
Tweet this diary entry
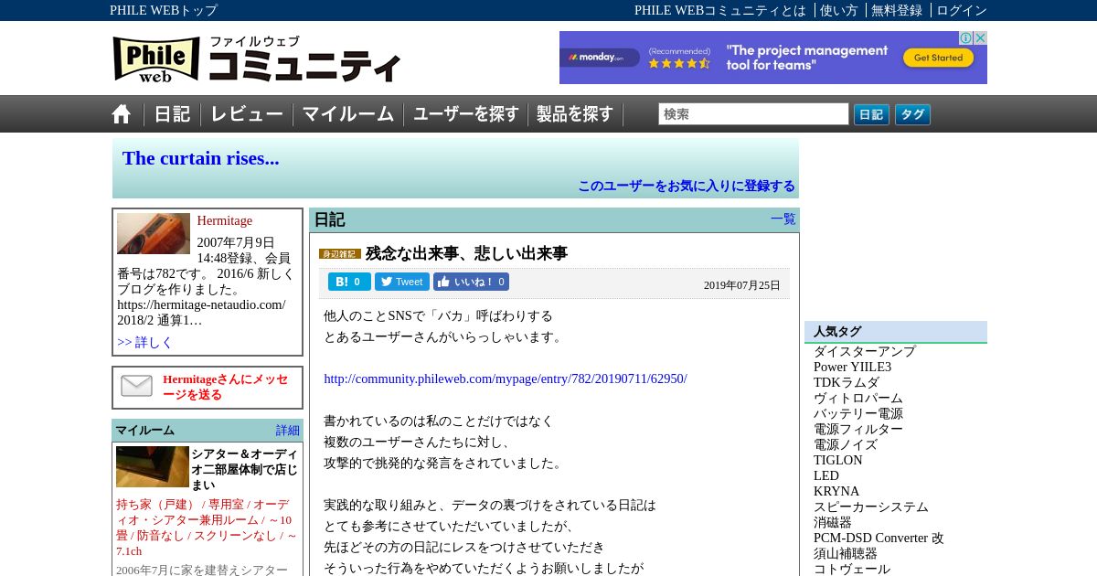[401, 282]
